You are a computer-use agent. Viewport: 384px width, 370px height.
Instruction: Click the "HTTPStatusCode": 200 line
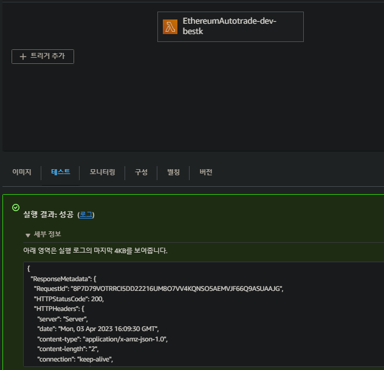coord(69,299)
